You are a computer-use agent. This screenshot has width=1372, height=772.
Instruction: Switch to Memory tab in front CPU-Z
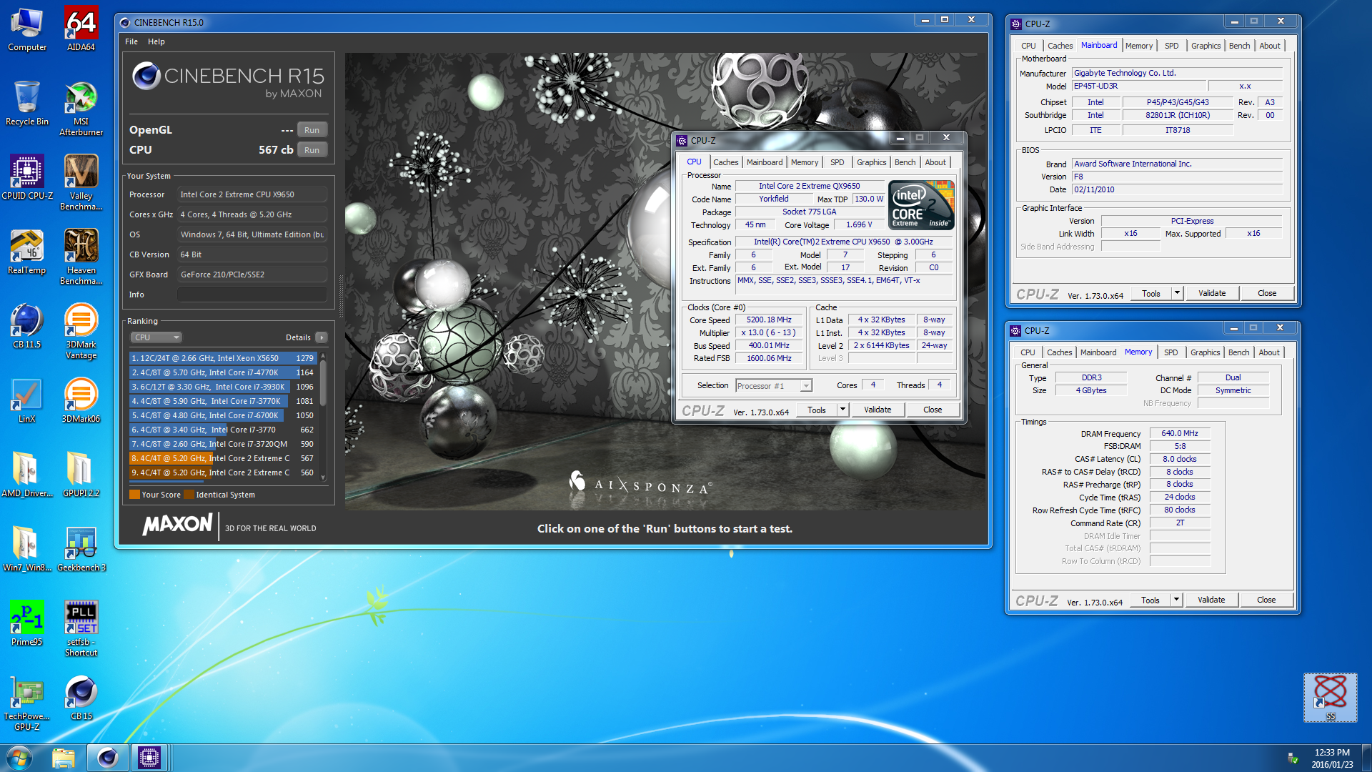click(x=804, y=162)
